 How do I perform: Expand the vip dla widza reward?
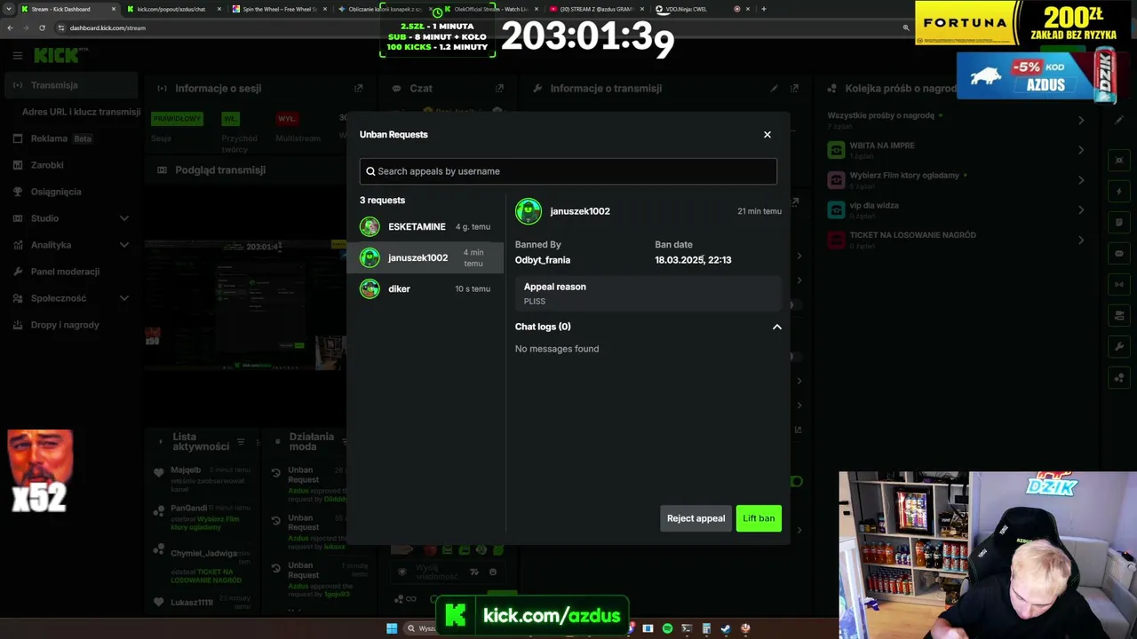click(x=1081, y=210)
